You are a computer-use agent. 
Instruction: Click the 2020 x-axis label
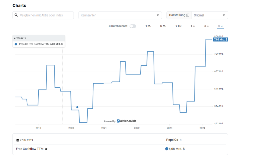click(71, 128)
